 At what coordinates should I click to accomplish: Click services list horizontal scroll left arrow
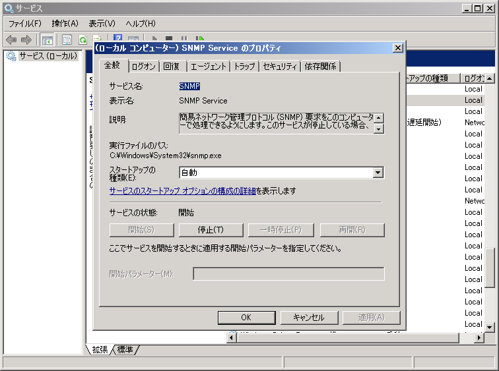pyautogui.click(x=232, y=337)
